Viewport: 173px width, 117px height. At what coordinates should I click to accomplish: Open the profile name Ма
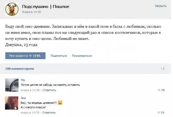[23, 80]
